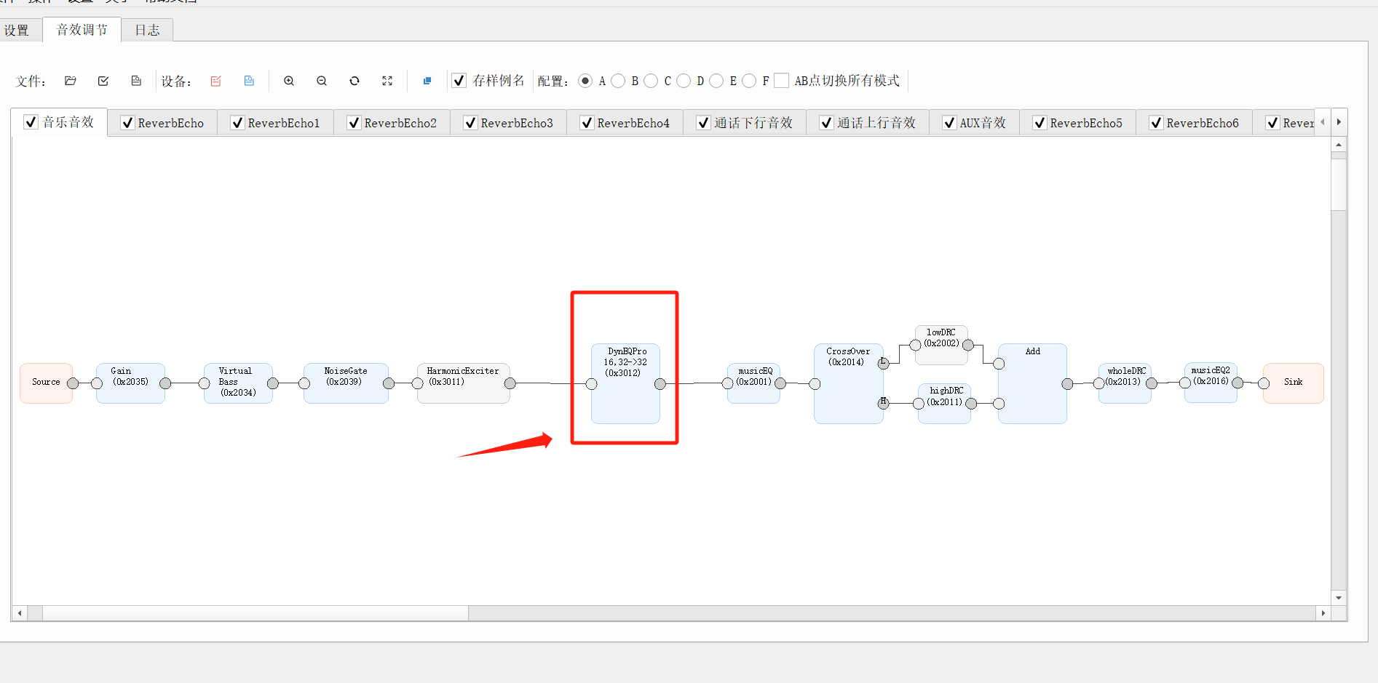Enable AB点切换所有模式 checkbox
This screenshot has width=1378, height=683.
pyautogui.click(x=781, y=81)
